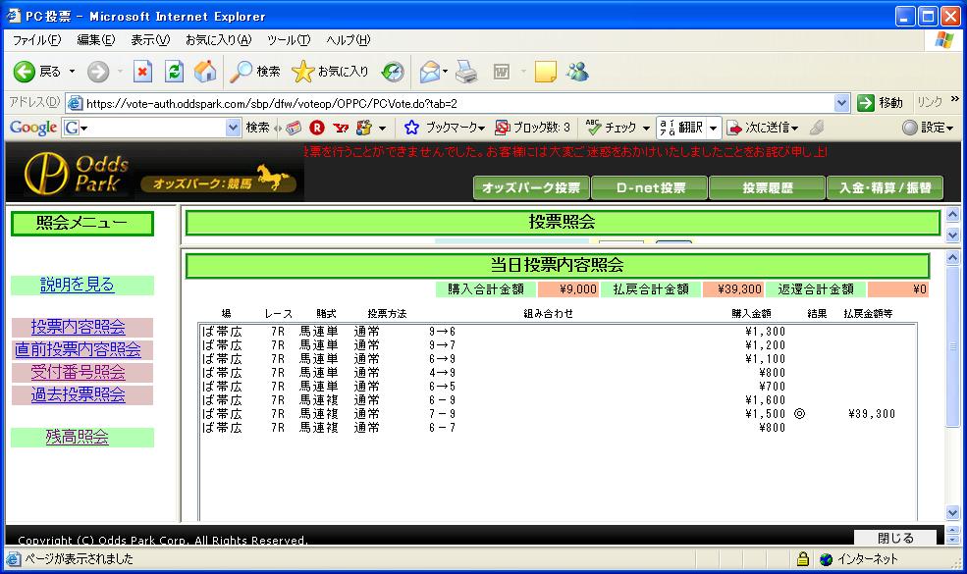The width and height of the screenshot is (967, 574).
Task: Click the ブロック数 popup blocker button
Action: coord(533,128)
